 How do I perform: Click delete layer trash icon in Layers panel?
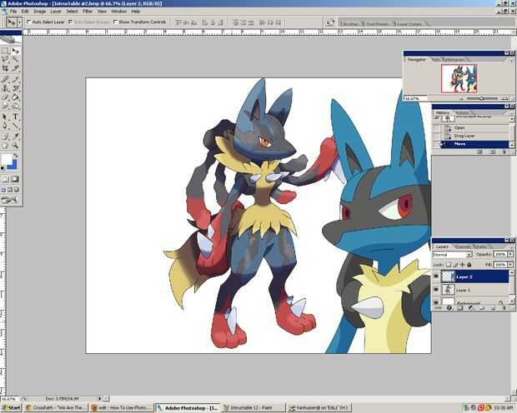pos(504,308)
